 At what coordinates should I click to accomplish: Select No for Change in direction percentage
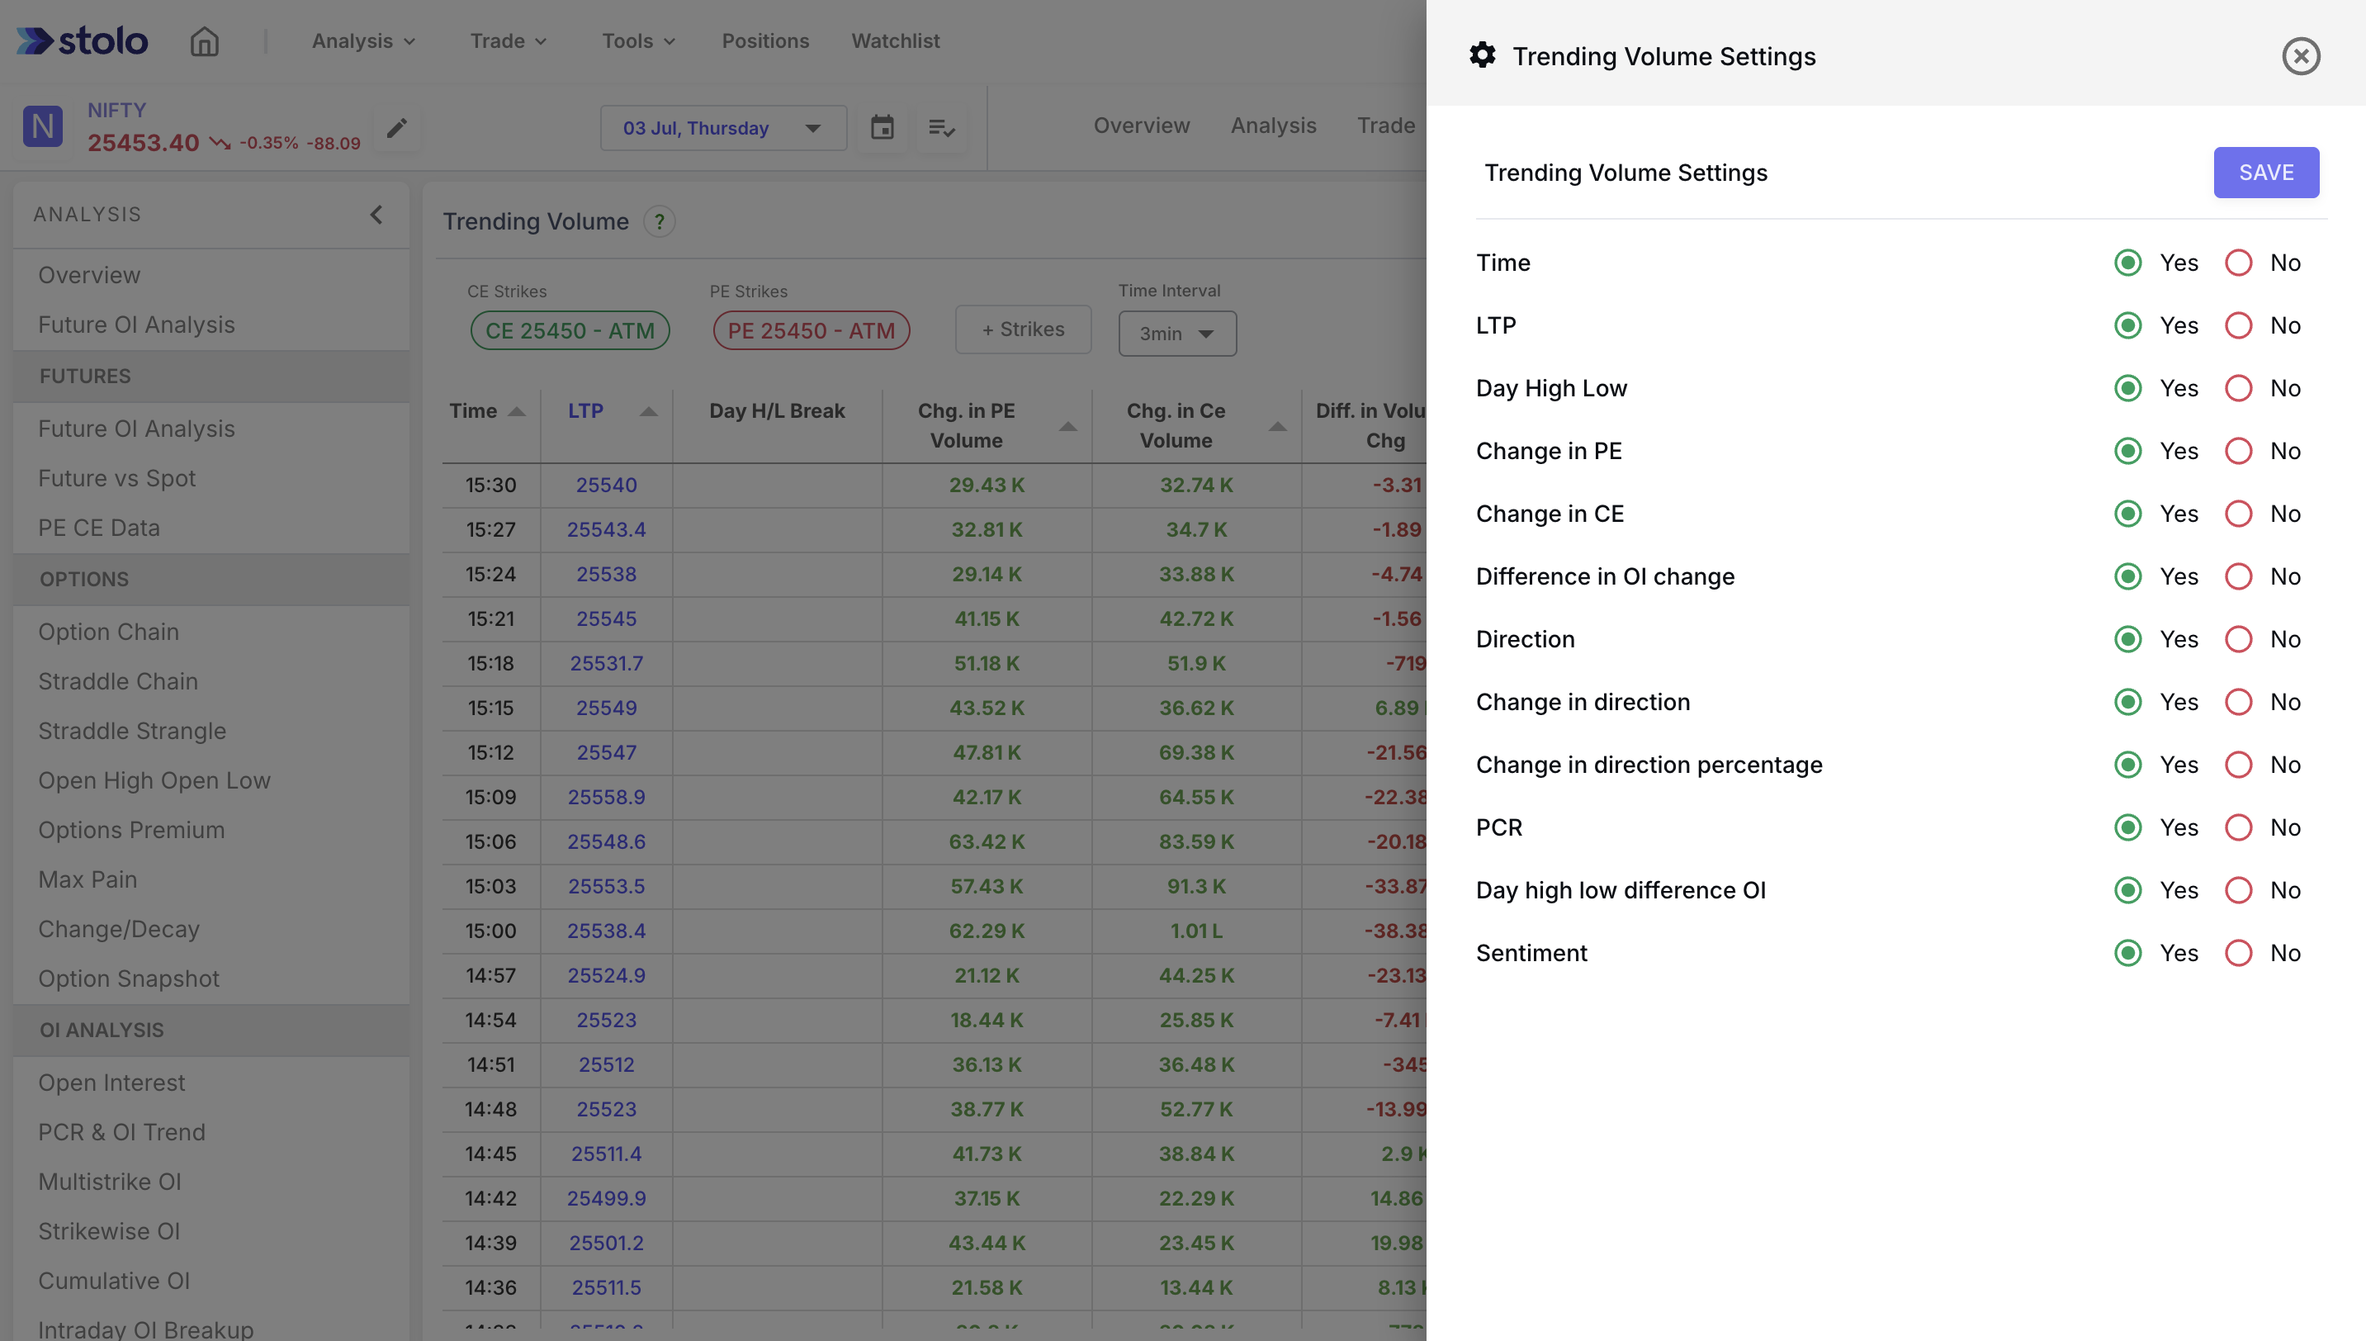(x=2238, y=765)
